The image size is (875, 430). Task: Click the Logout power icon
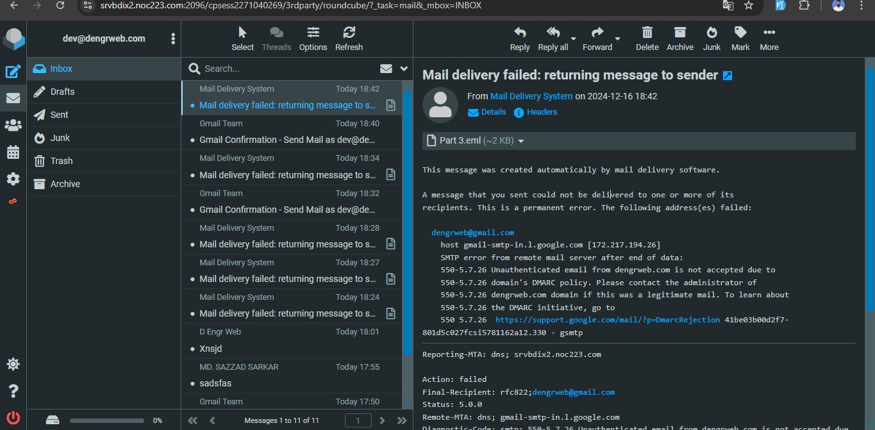(x=13, y=417)
